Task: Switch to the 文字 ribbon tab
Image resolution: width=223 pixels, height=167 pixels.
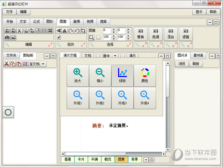Action: [23, 22]
